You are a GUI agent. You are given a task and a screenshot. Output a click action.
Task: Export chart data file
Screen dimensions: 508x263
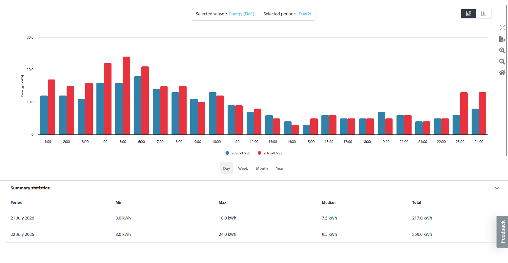(502, 39)
